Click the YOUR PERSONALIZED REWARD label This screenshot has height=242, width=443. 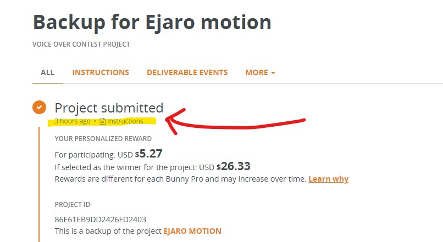tap(103, 138)
